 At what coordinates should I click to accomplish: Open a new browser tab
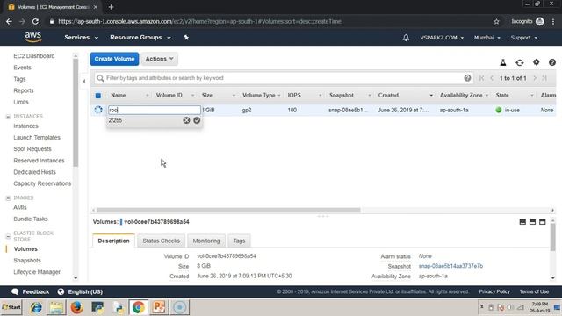point(112,7)
